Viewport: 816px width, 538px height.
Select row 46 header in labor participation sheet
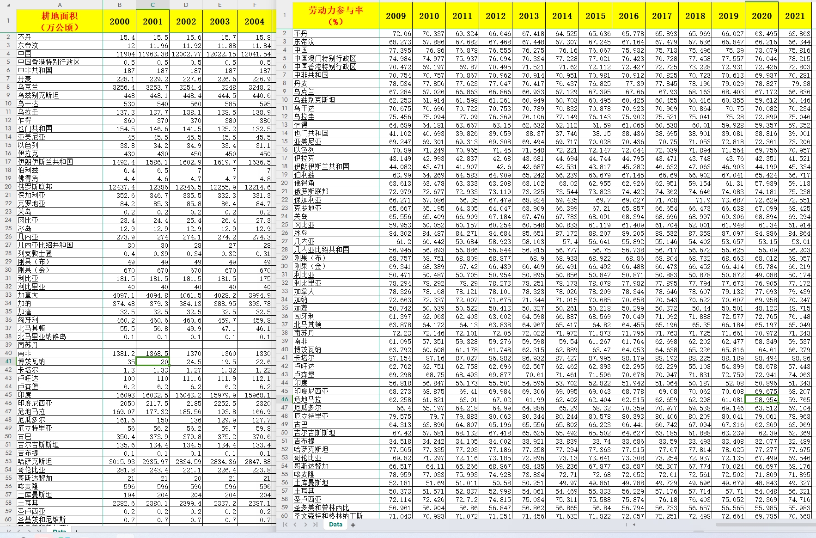tap(285, 399)
